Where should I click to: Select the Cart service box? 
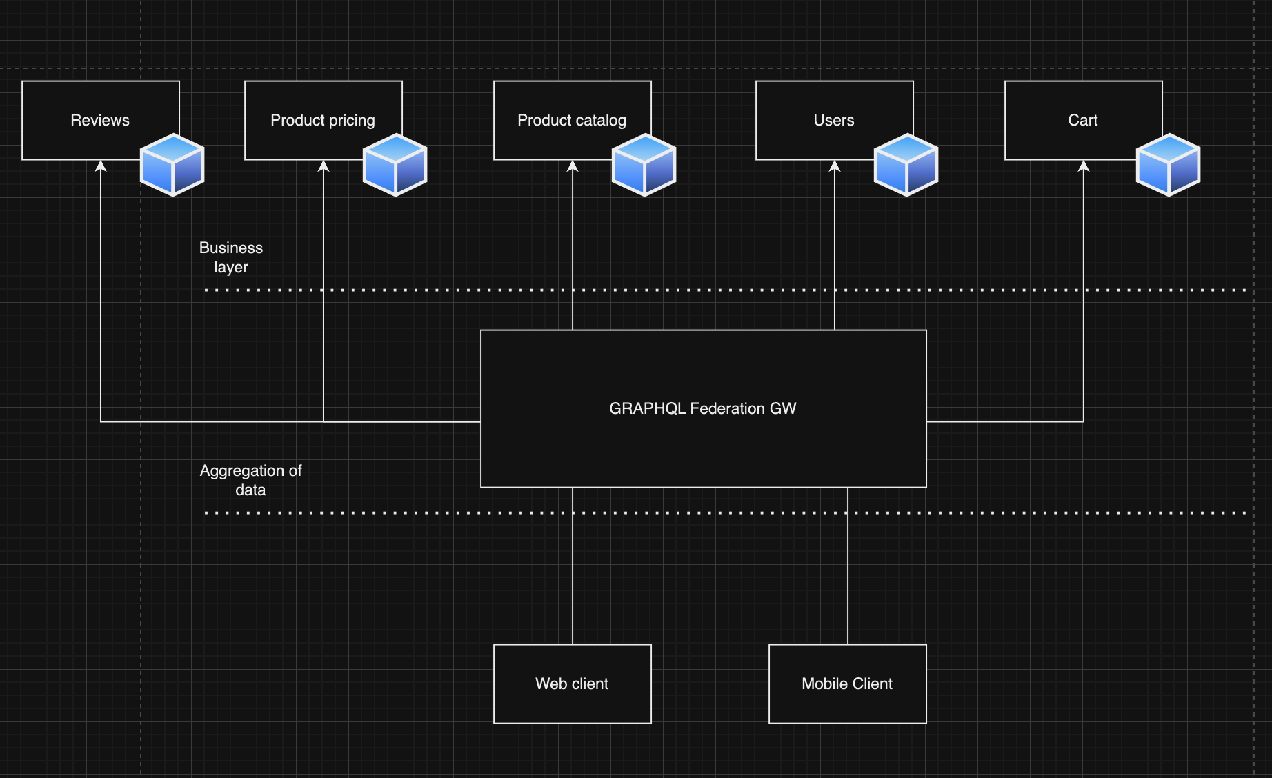(1084, 121)
